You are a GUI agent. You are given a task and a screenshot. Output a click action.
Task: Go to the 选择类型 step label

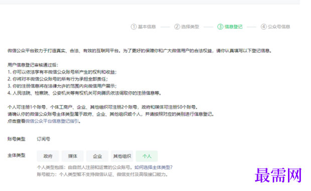click(x=190, y=27)
